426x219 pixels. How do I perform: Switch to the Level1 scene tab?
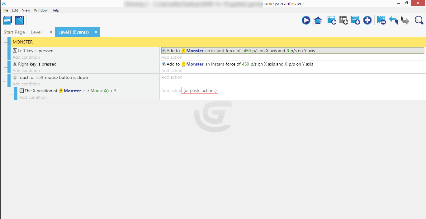coord(37,32)
